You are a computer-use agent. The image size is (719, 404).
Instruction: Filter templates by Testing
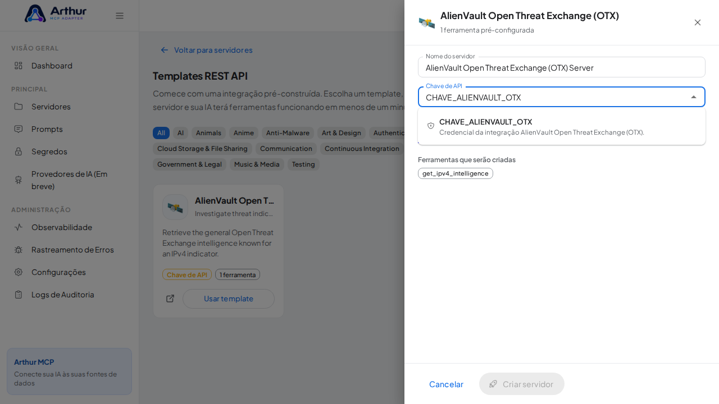click(303, 164)
